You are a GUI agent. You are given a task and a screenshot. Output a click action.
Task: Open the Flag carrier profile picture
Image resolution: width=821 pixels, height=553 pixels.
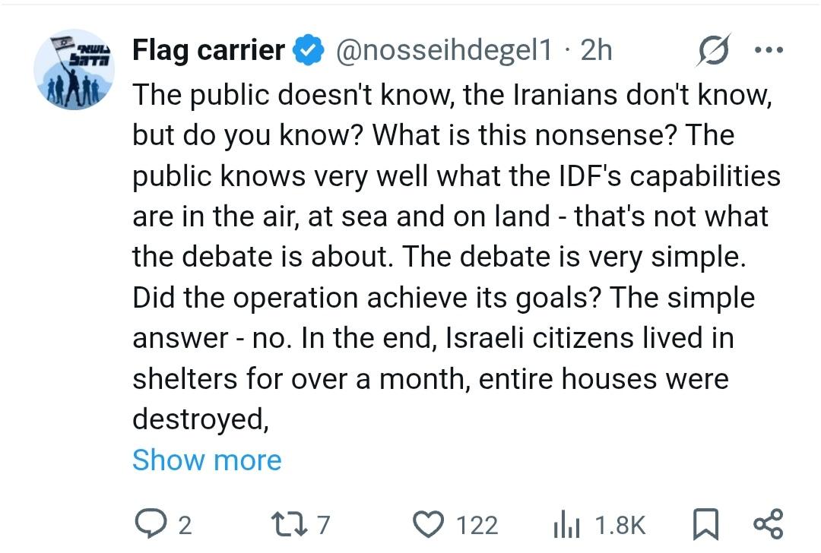click(x=74, y=71)
